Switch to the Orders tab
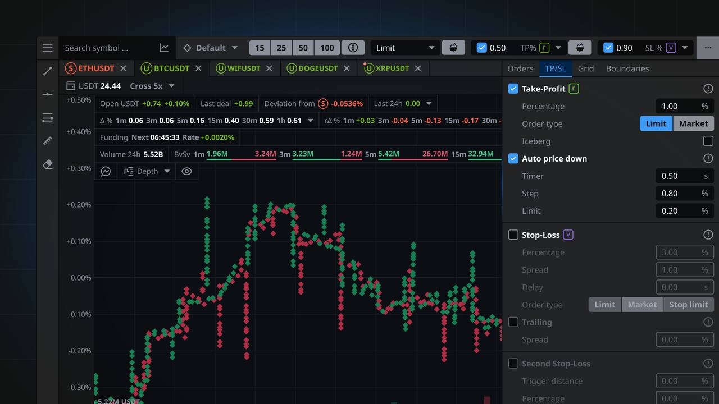Viewport: 719px width, 404px height. pos(520,68)
